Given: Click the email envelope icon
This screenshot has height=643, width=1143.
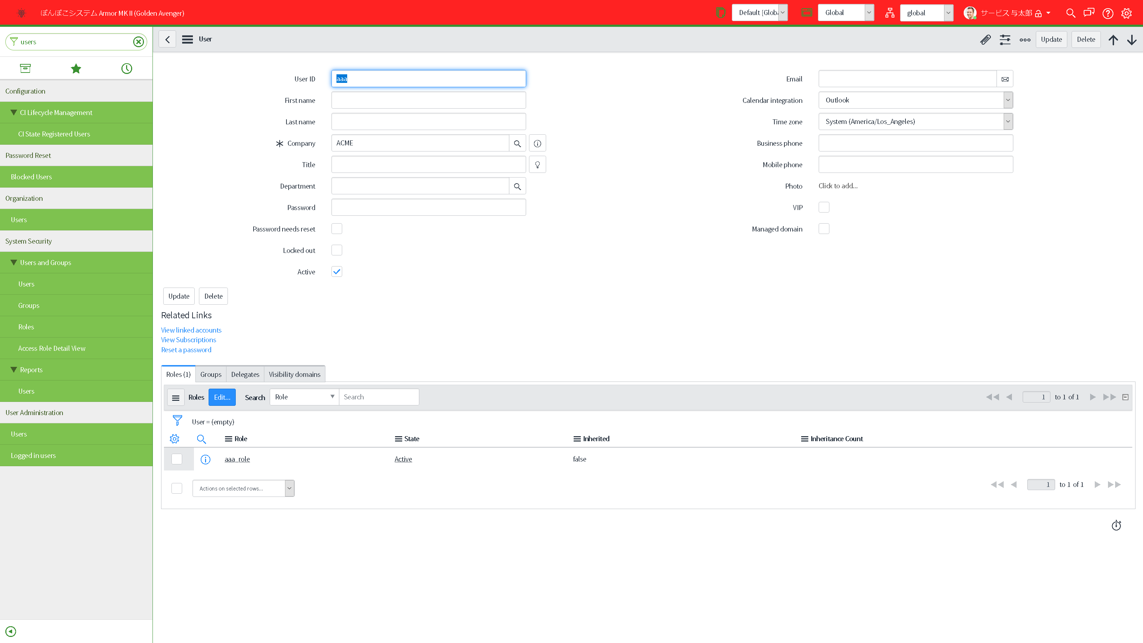Looking at the screenshot, I should (1005, 79).
